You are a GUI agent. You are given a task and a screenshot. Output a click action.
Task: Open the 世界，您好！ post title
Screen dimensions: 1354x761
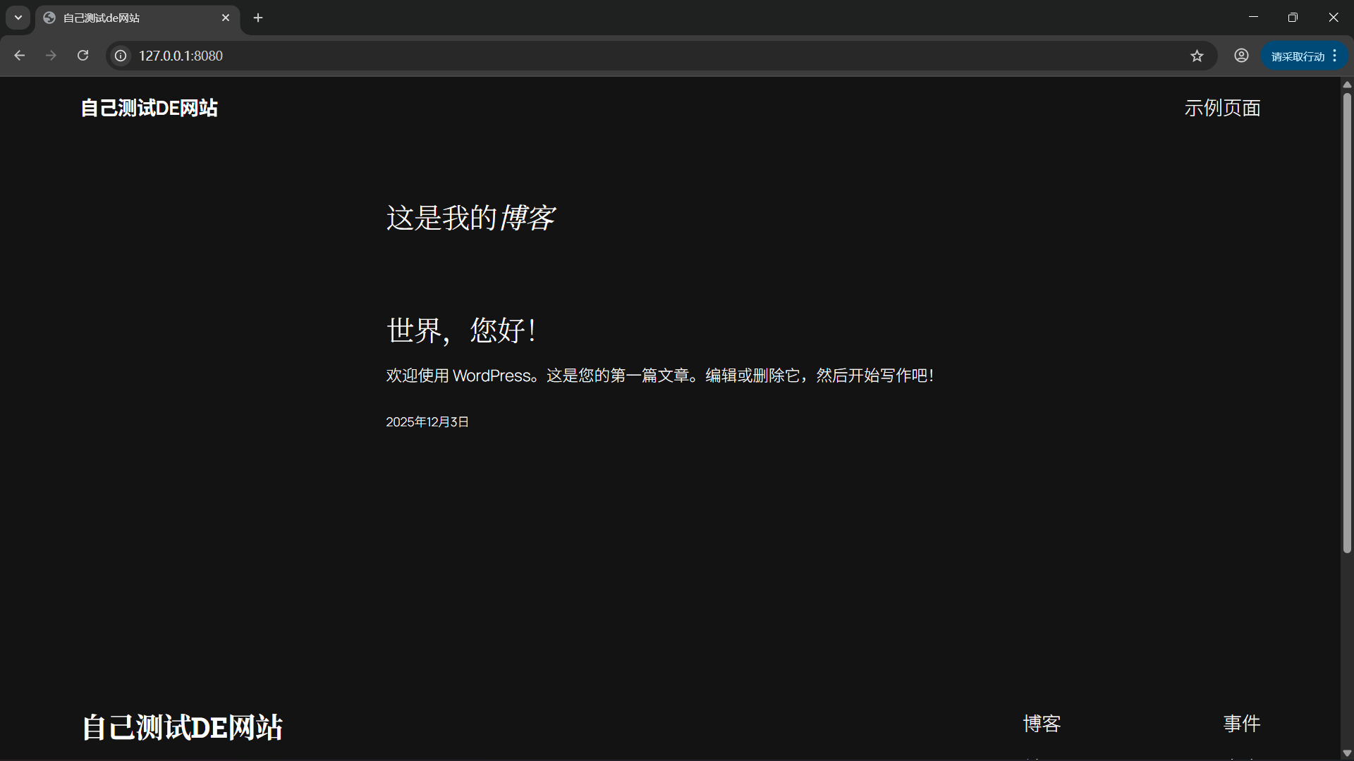coord(462,330)
